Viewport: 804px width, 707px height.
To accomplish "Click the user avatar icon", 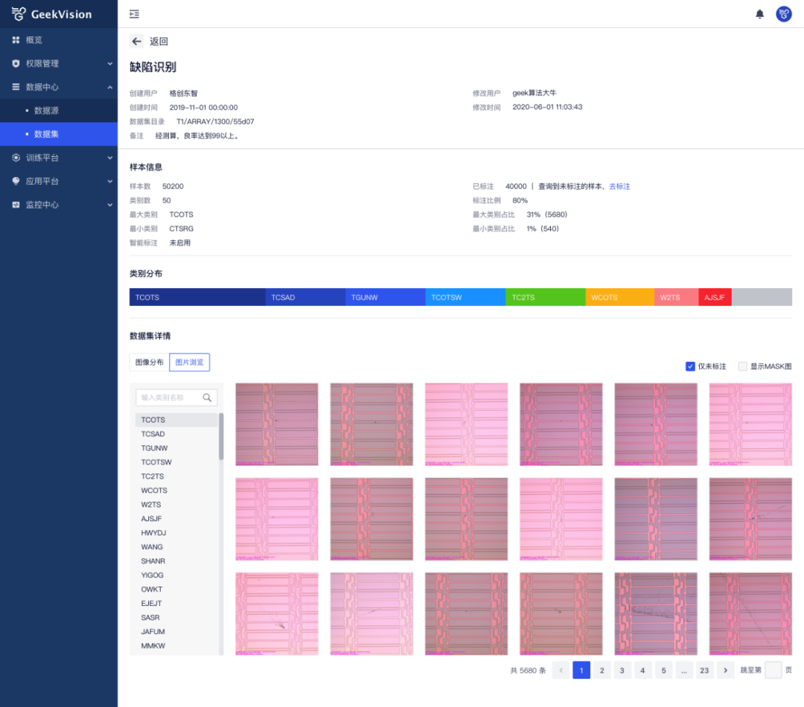I will pos(783,14).
